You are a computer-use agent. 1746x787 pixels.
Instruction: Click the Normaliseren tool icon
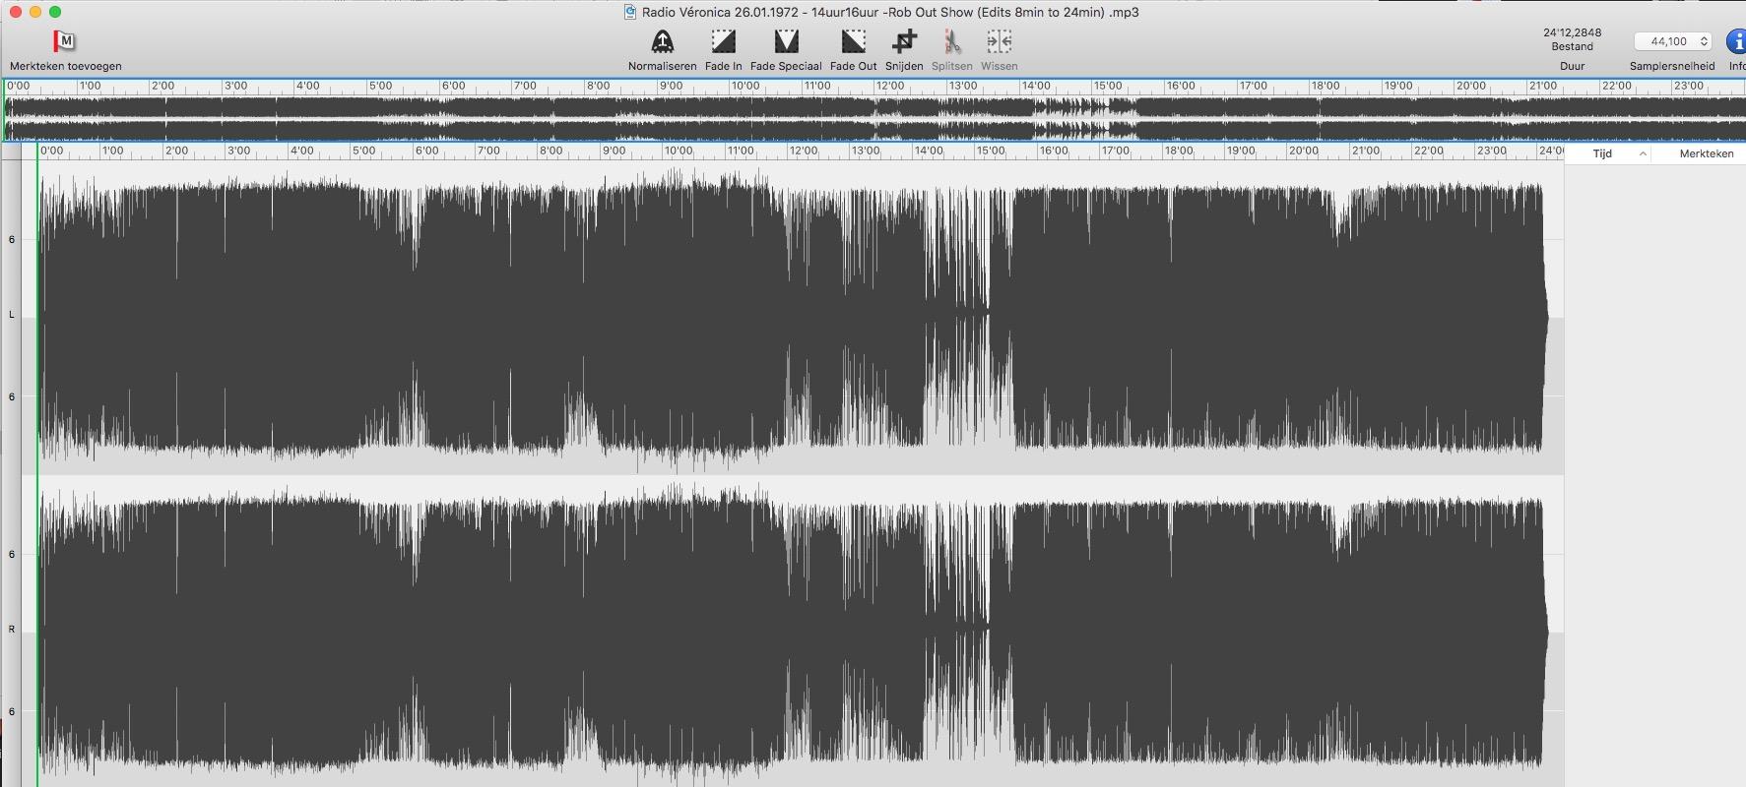(x=662, y=41)
